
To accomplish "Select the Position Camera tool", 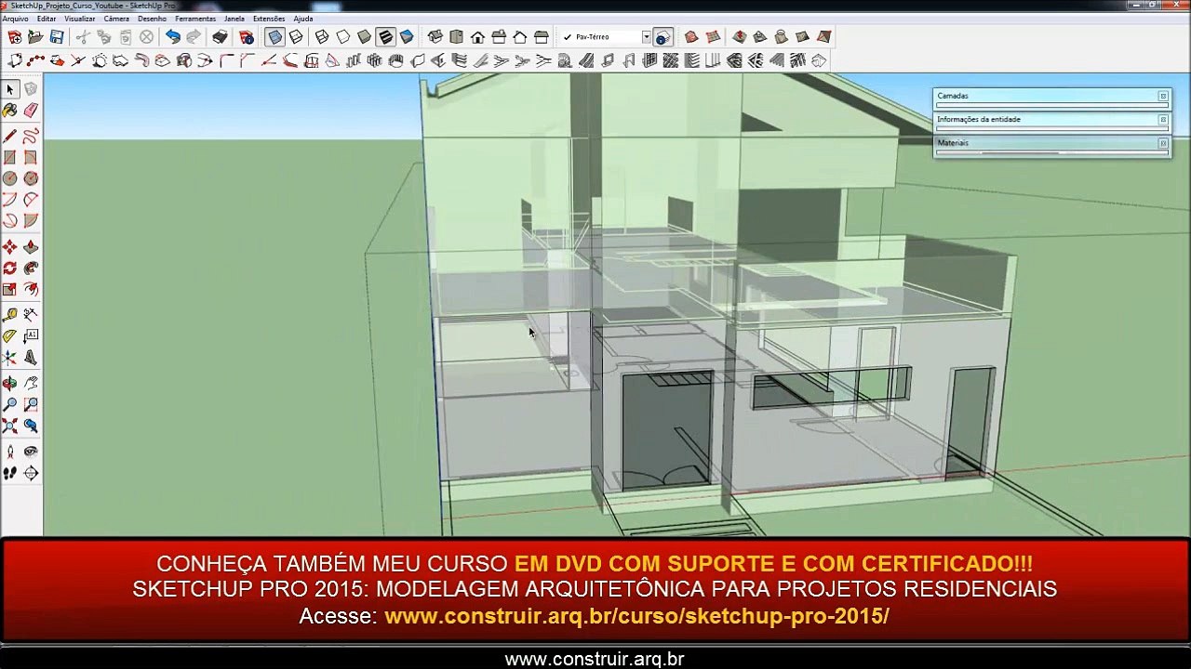I will point(10,452).
